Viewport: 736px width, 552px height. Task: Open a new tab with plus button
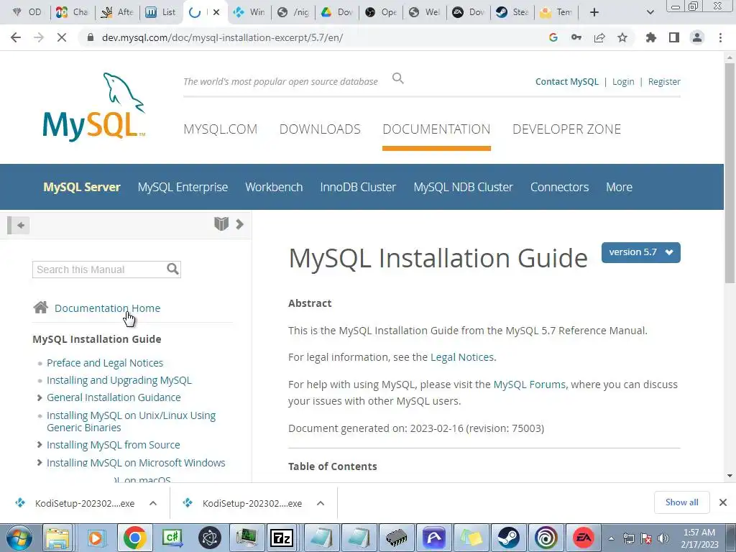[594, 12]
